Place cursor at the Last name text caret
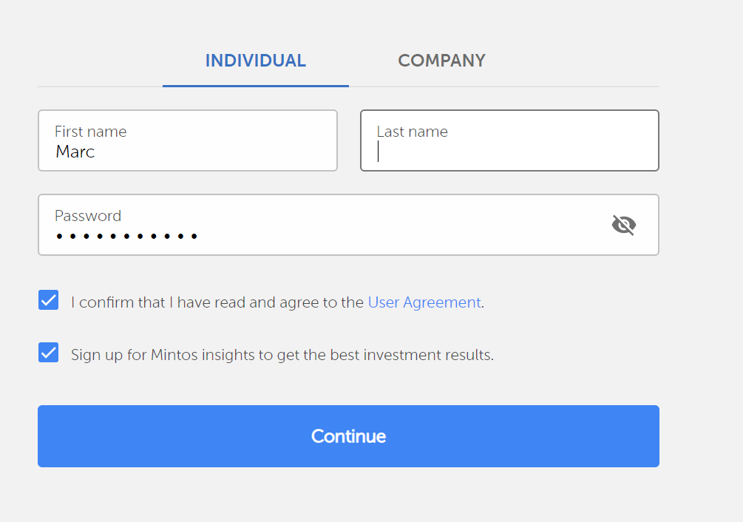 tap(379, 152)
